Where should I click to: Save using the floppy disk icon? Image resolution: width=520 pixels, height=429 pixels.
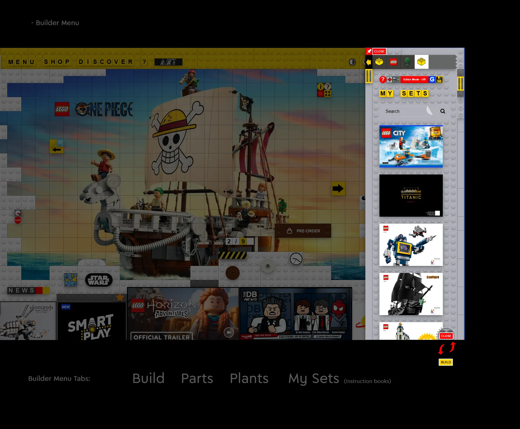point(440,80)
